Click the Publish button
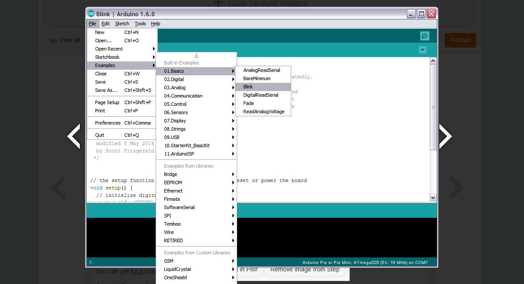The image size is (524, 284). pyautogui.click(x=460, y=40)
